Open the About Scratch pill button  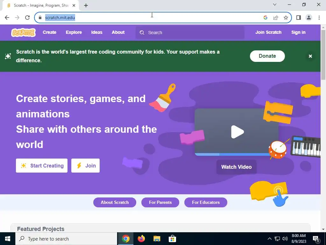(115, 202)
